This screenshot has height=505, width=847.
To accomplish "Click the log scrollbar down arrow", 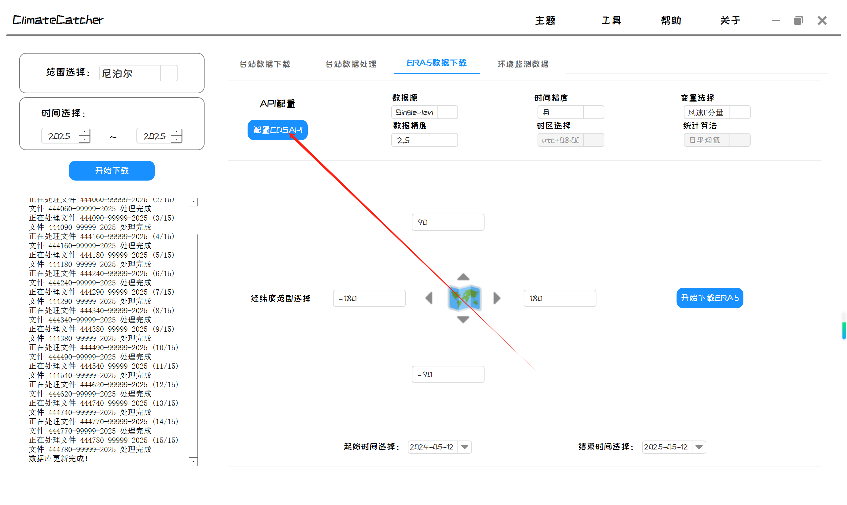I will 193,461.
